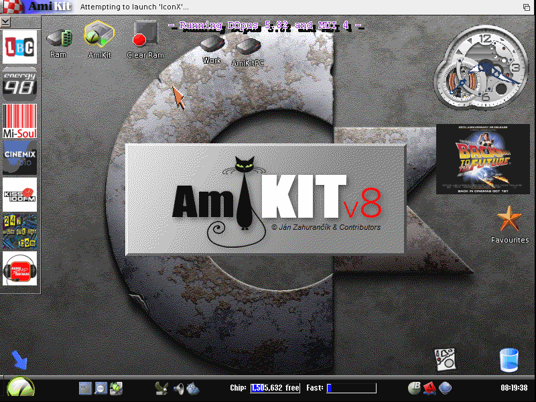Open the Favourites star icon
536x402 pixels.
click(x=509, y=220)
